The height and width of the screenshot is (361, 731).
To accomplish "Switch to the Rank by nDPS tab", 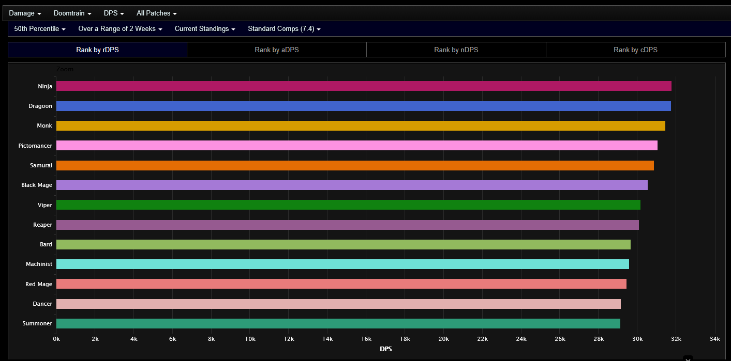I will pyautogui.click(x=456, y=50).
